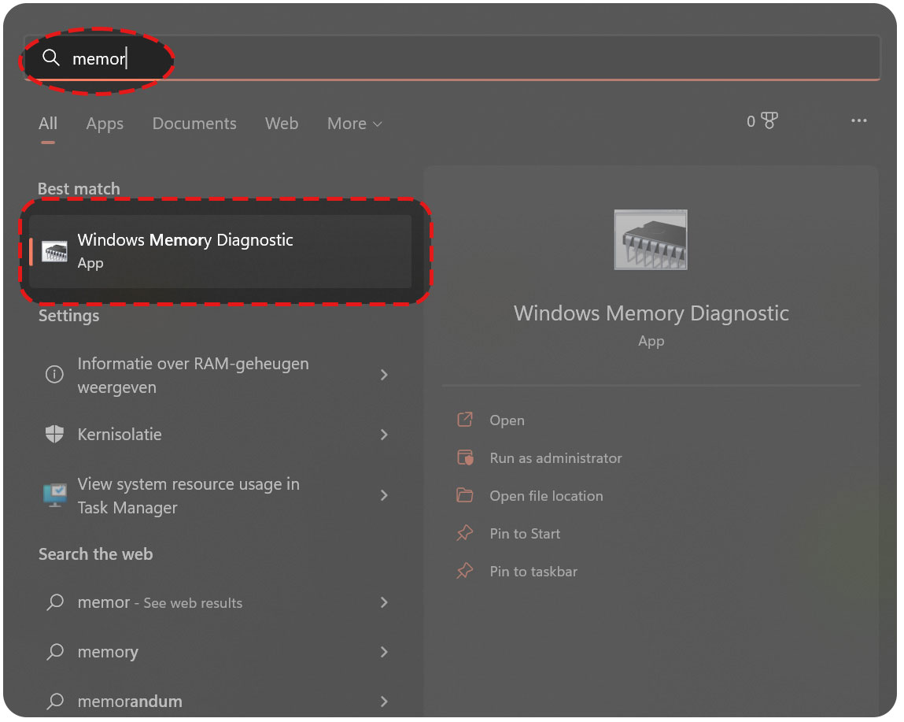Viewport: 904px width, 722px height.
Task: Click the search text field containing 'memor'
Action: click(x=452, y=57)
